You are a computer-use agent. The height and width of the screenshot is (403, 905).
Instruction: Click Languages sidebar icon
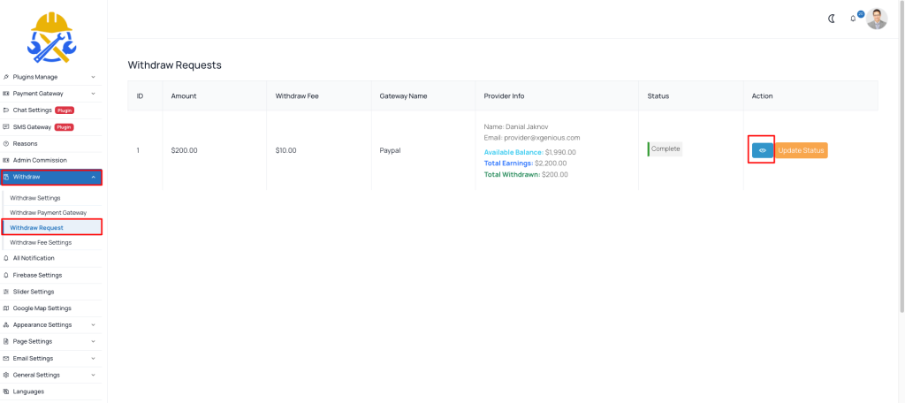click(x=6, y=392)
